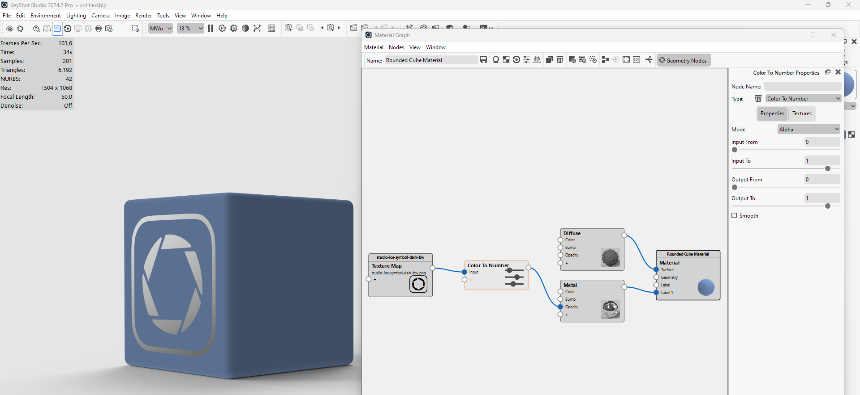Click the Input From value field
This screenshot has height=395, width=860.
822,142
